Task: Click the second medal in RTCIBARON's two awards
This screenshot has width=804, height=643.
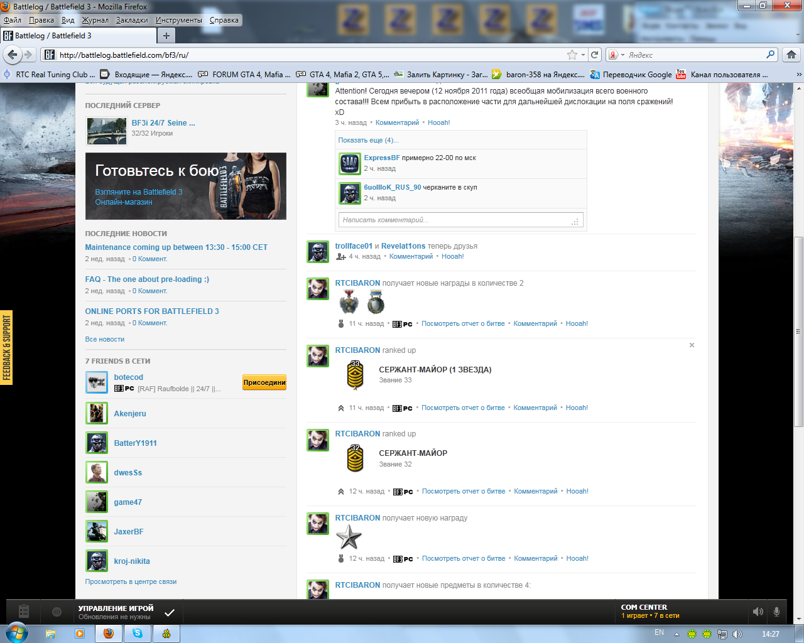Action: [376, 302]
